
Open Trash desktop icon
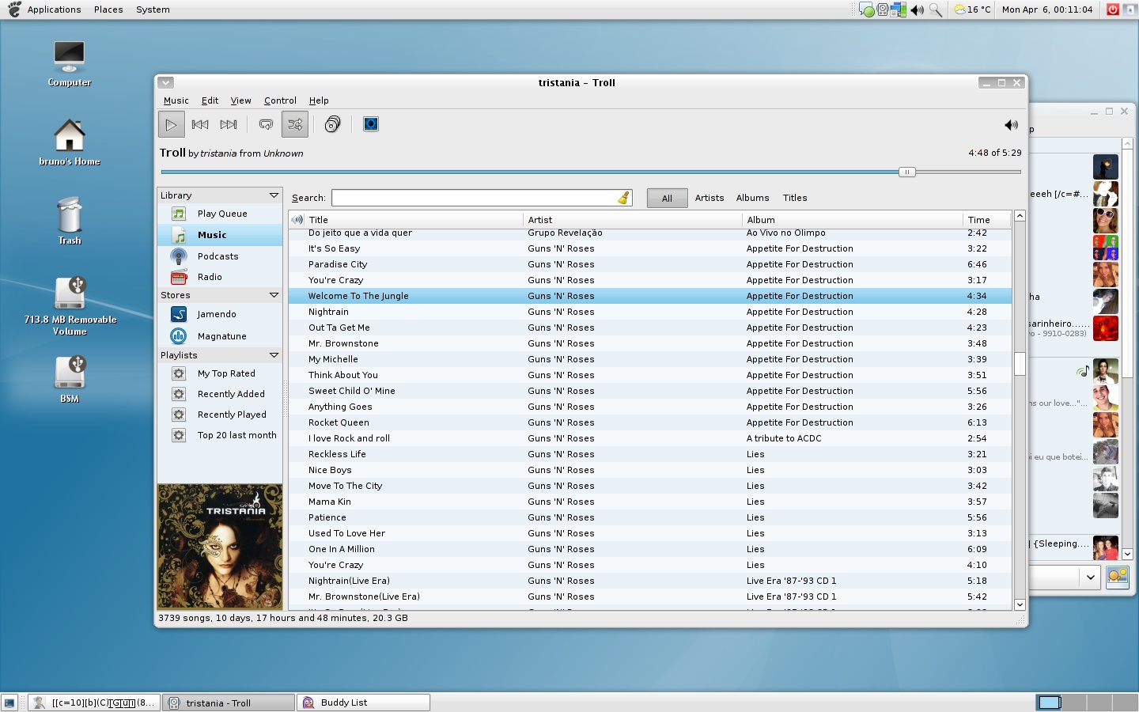coord(70,221)
